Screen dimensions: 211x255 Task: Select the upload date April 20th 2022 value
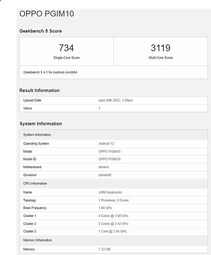[115, 100]
